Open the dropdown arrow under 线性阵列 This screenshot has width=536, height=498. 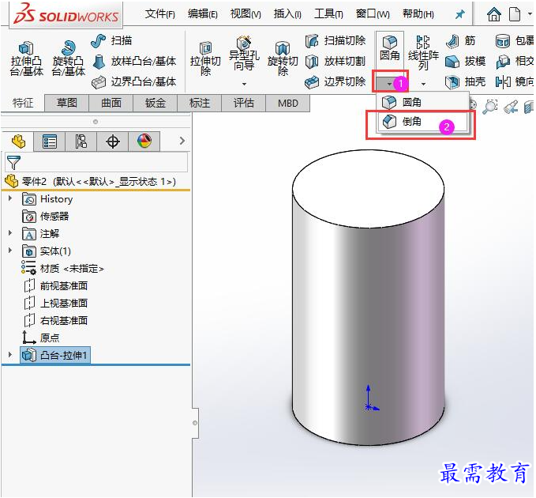424,84
